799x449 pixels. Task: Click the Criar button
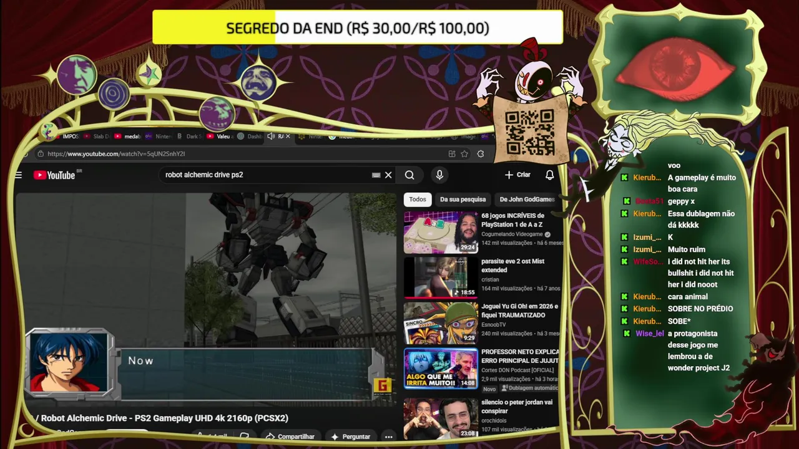click(x=517, y=175)
